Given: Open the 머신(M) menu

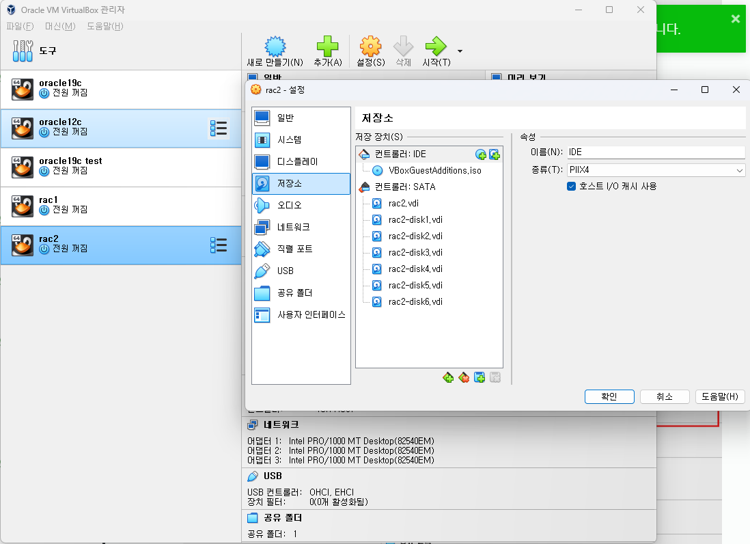Looking at the screenshot, I should [x=60, y=27].
